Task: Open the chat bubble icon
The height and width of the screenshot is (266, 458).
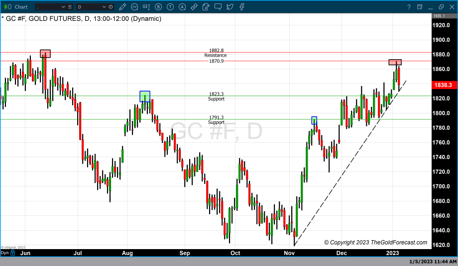Action: 217,6
